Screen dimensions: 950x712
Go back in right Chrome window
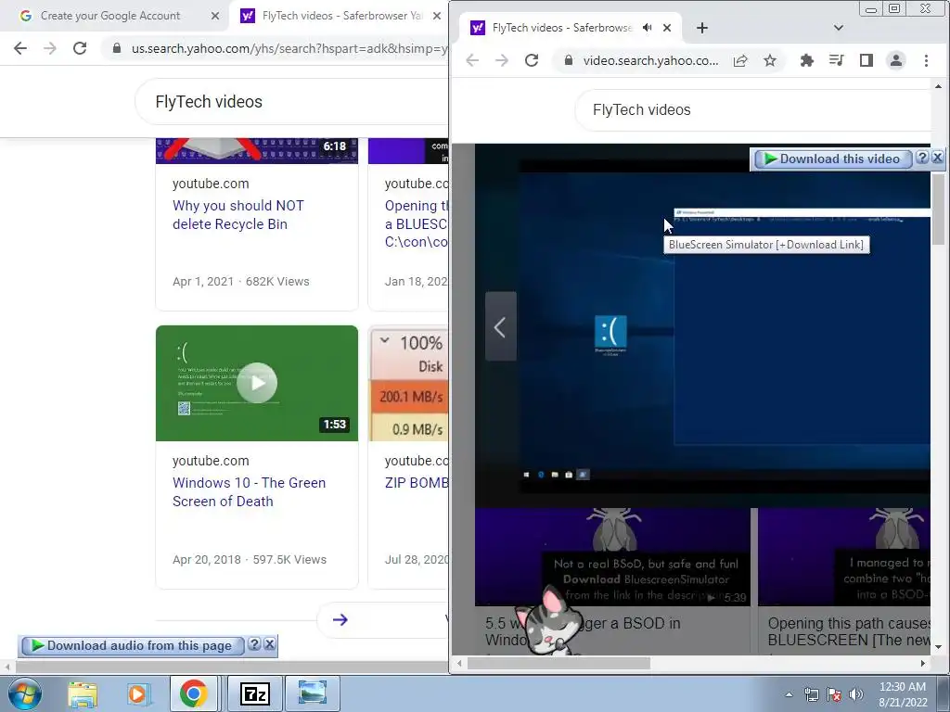click(472, 60)
